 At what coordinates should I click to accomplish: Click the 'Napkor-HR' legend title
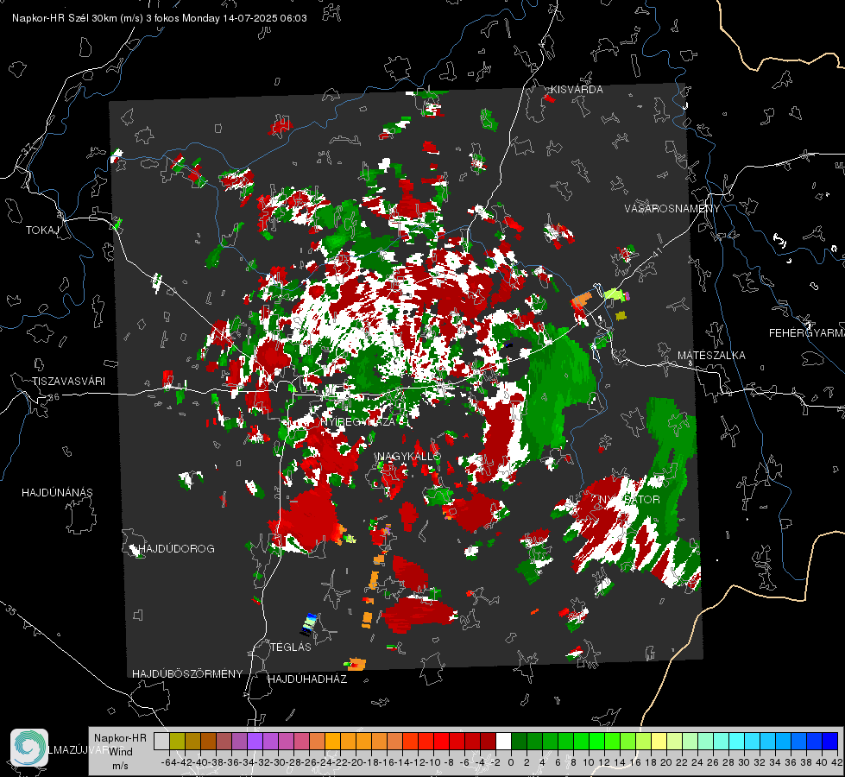pos(120,738)
